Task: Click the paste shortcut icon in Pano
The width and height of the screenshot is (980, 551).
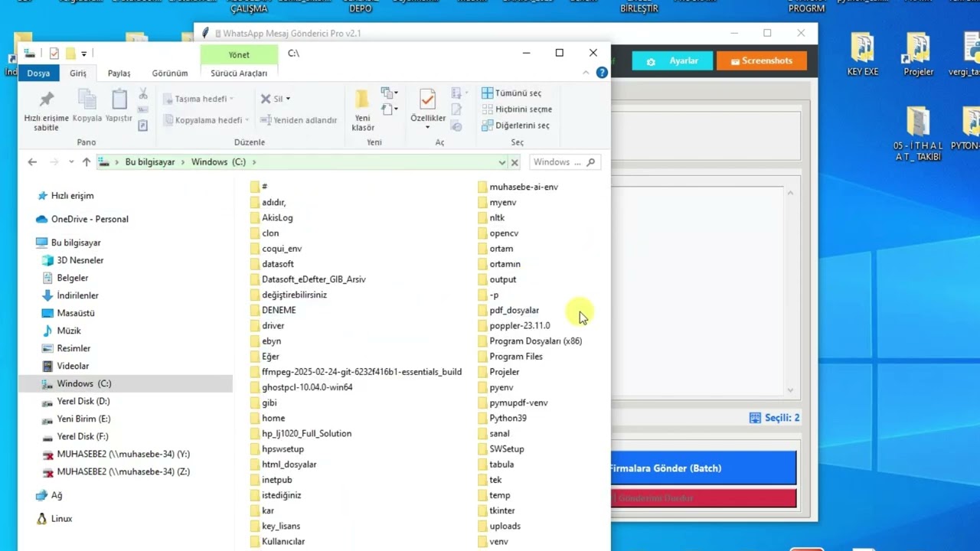Action: pyautogui.click(x=143, y=126)
